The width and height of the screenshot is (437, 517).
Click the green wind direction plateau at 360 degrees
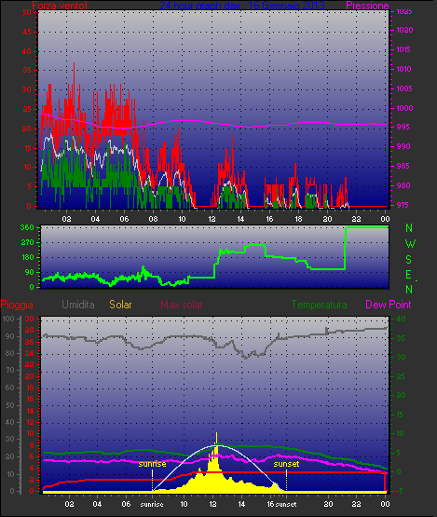[366, 227]
